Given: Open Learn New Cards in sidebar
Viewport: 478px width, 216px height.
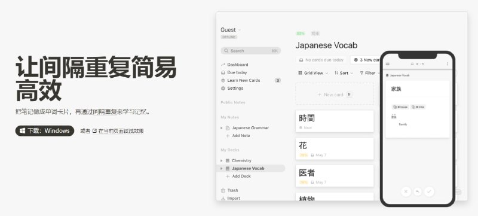Looking at the screenshot, I should pos(244,81).
